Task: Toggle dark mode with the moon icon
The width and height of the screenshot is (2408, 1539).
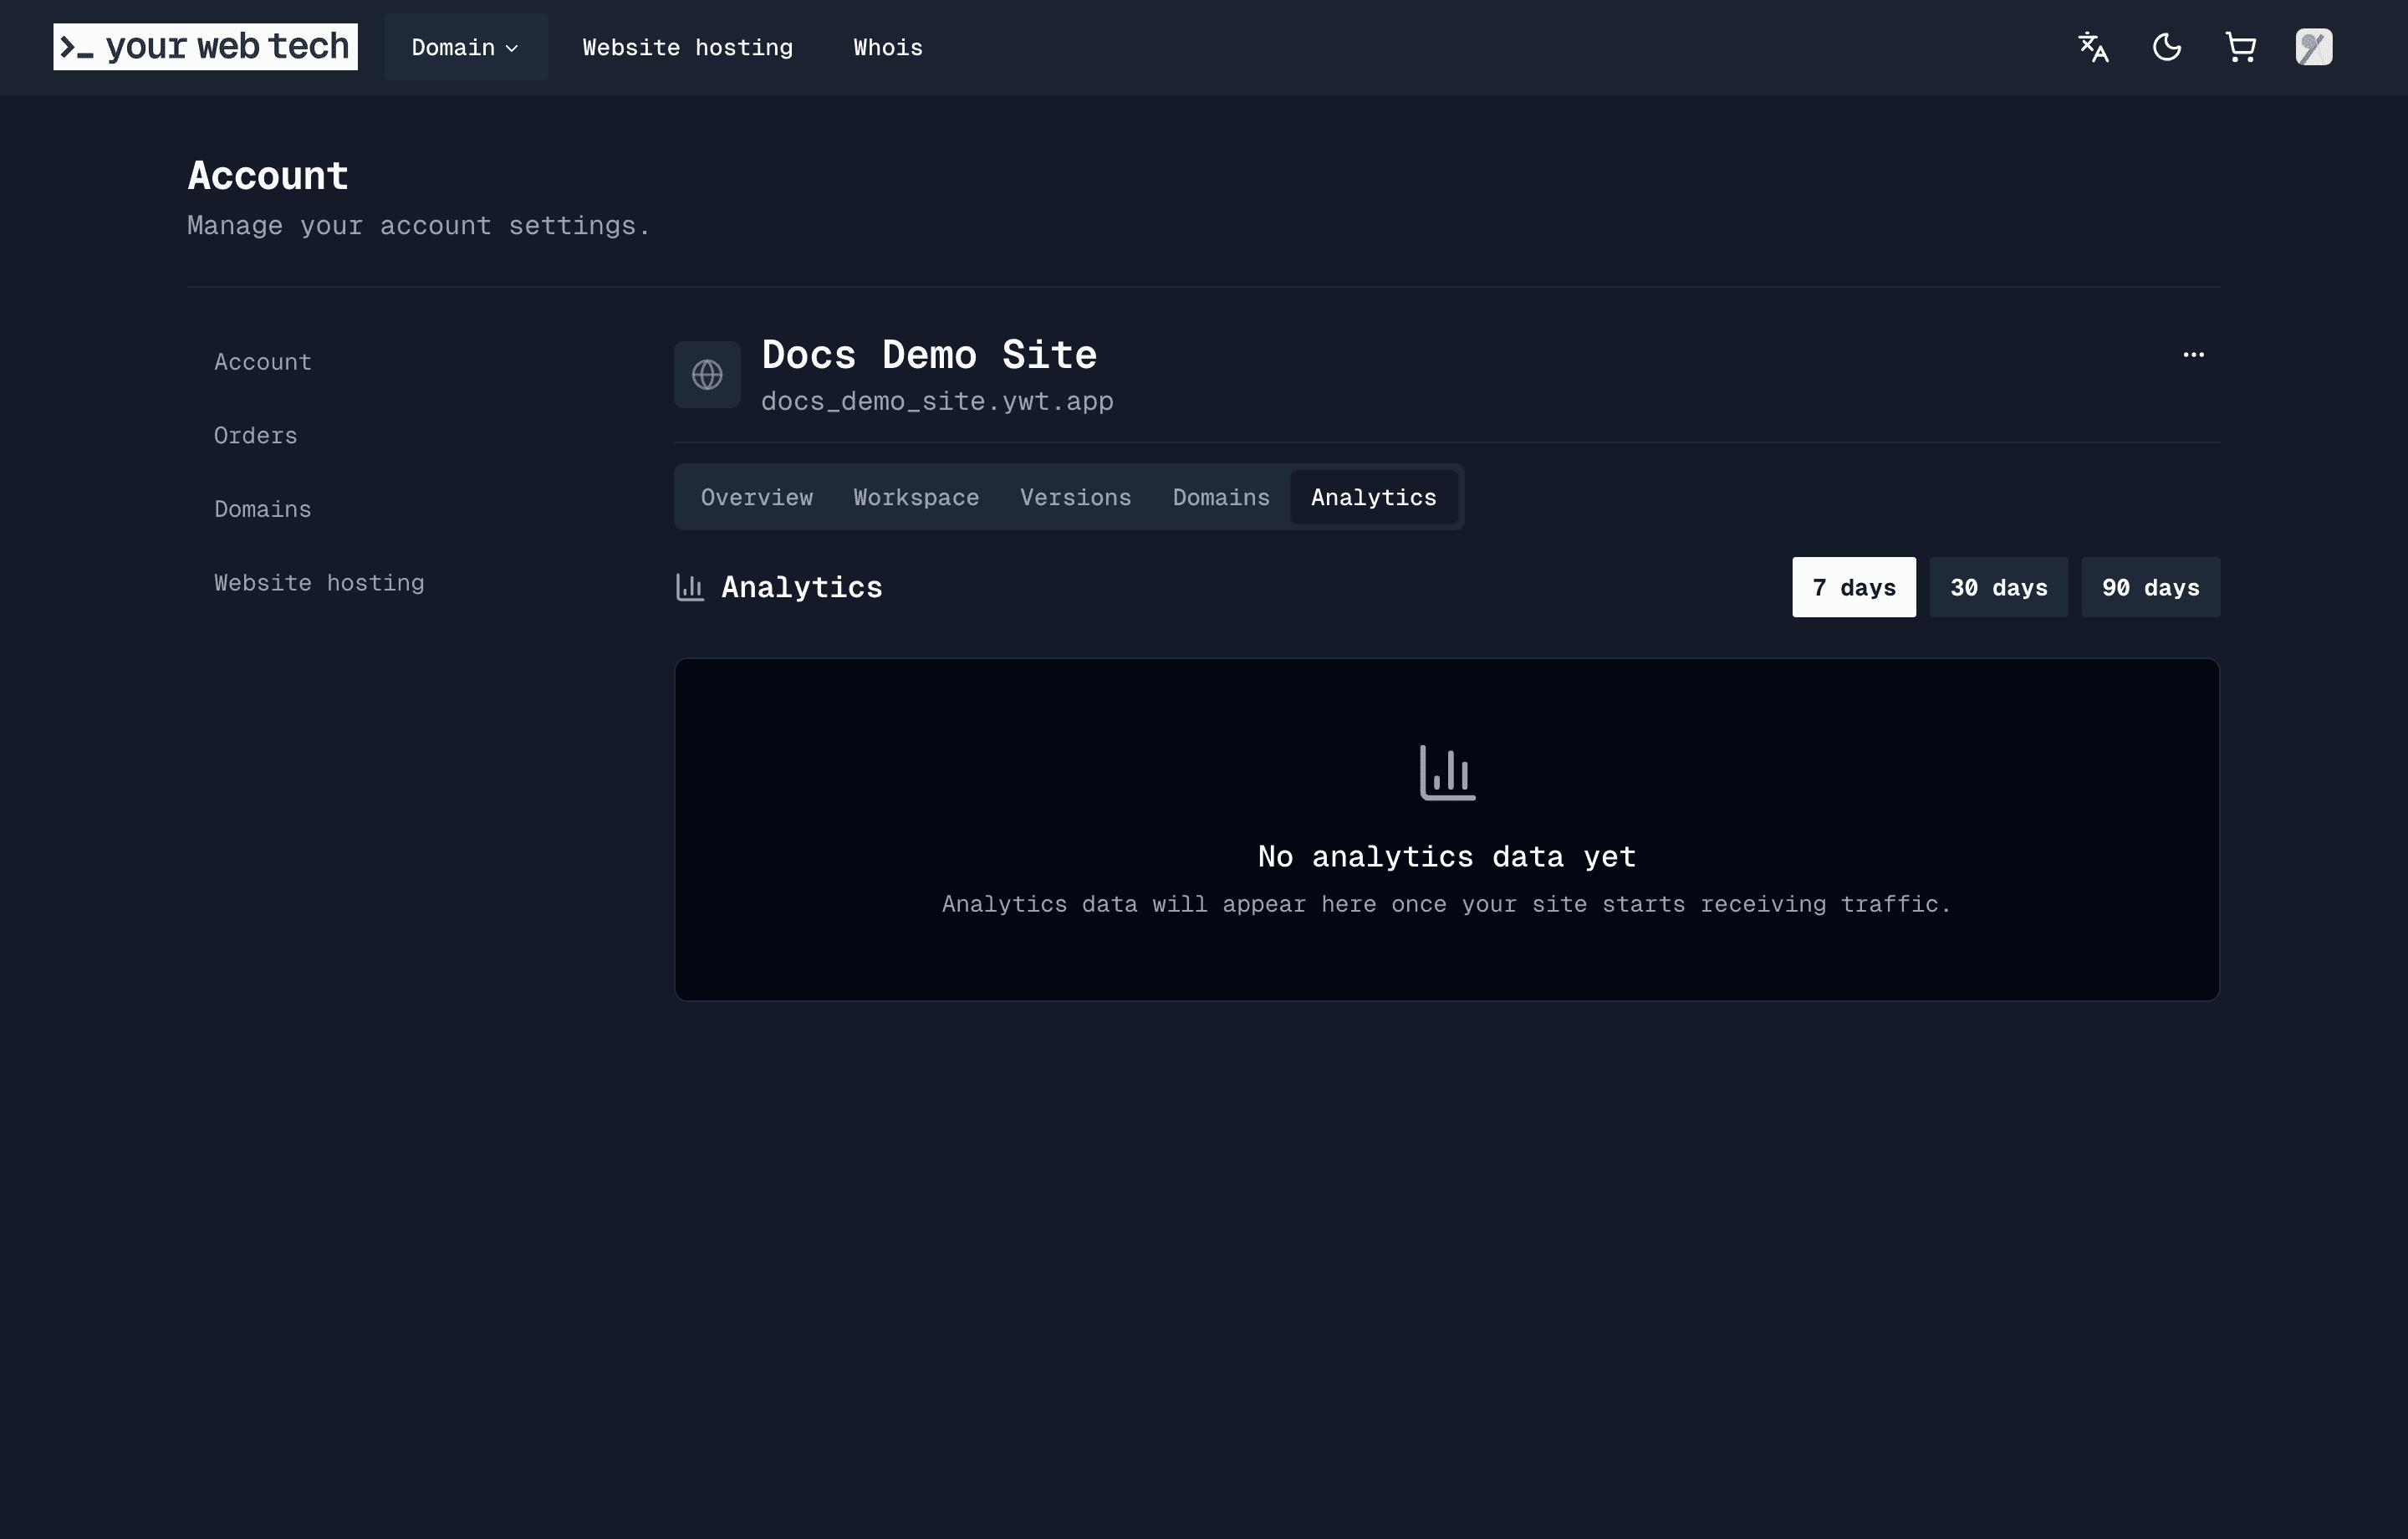Action: tap(2167, 47)
